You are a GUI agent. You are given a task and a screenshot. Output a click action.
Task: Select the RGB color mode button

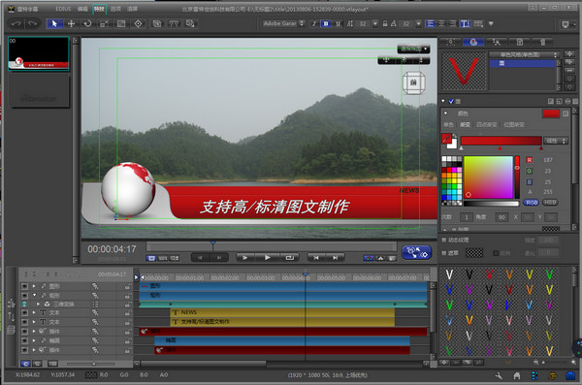point(532,203)
